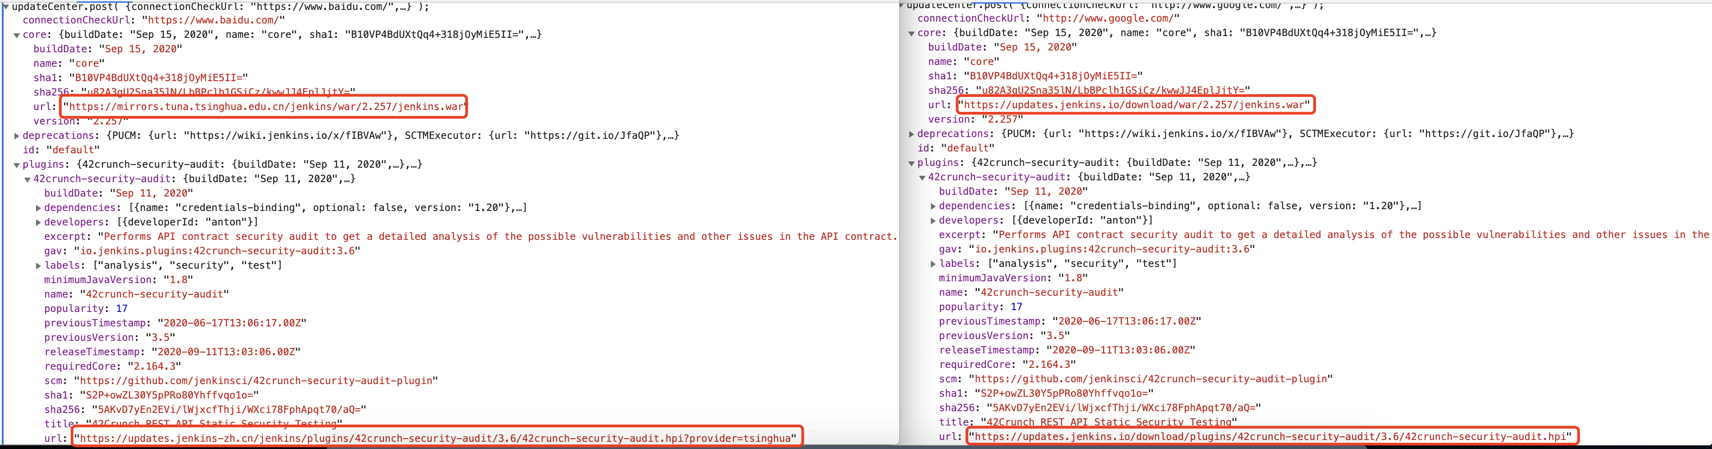1712x449 pixels.
Task: Expand dependencies array in left panel
Action: click(38, 208)
